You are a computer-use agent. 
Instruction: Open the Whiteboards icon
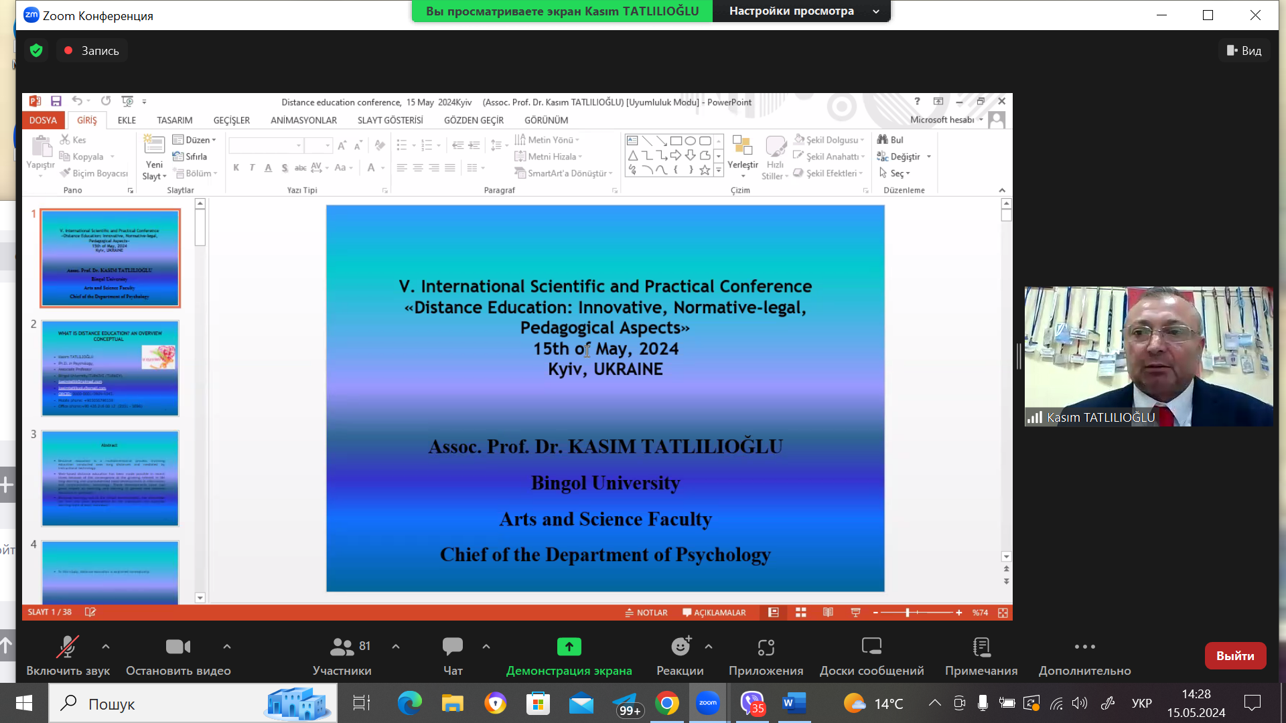(871, 647)
